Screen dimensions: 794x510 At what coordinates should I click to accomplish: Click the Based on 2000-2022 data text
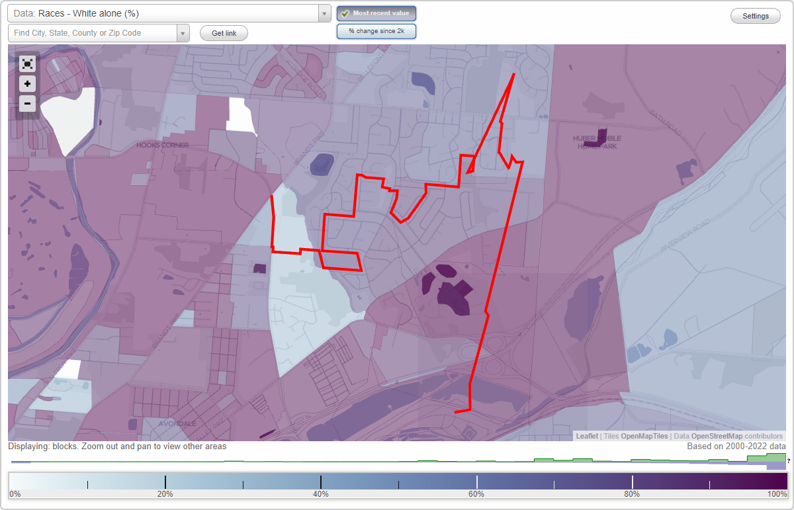(x=736, y=446)
